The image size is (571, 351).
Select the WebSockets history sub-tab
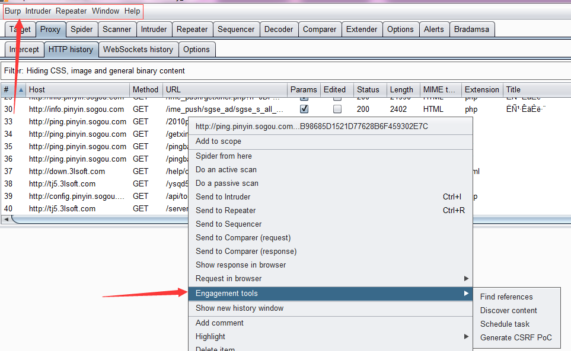pyautogui.click(x=138, y=50)
